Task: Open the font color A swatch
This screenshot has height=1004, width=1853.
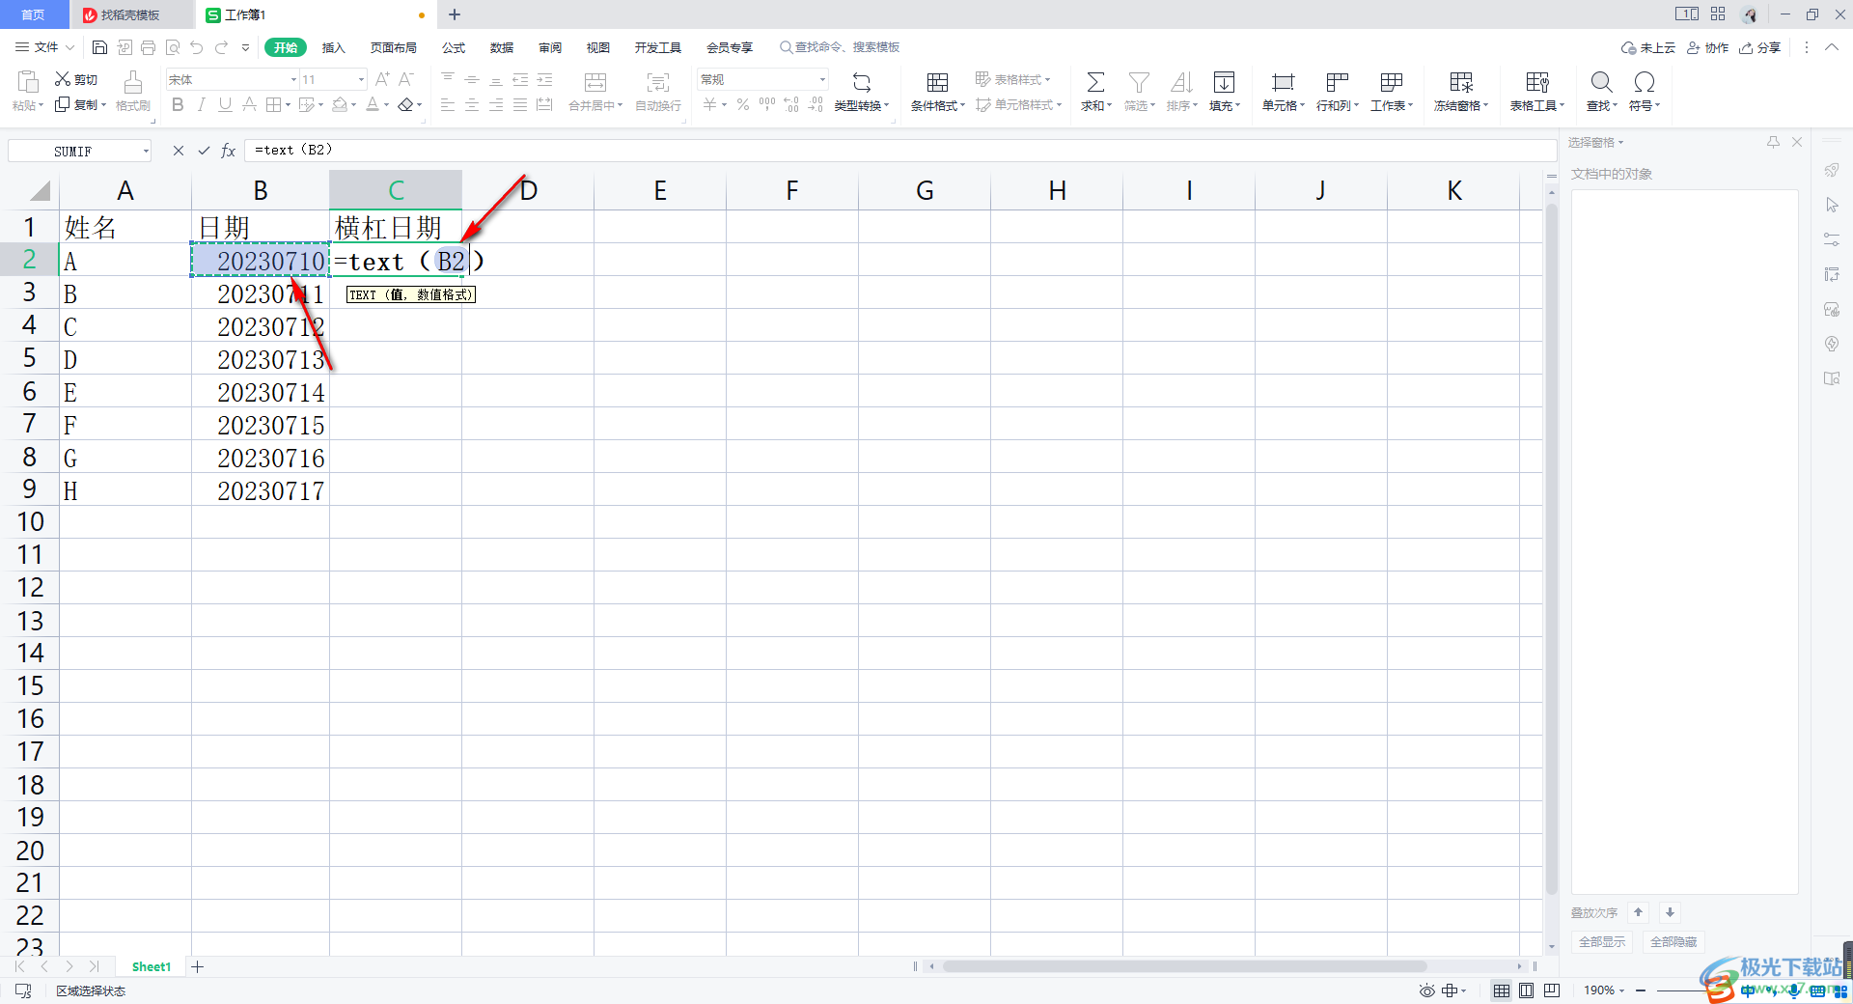Action: point(373,104)
